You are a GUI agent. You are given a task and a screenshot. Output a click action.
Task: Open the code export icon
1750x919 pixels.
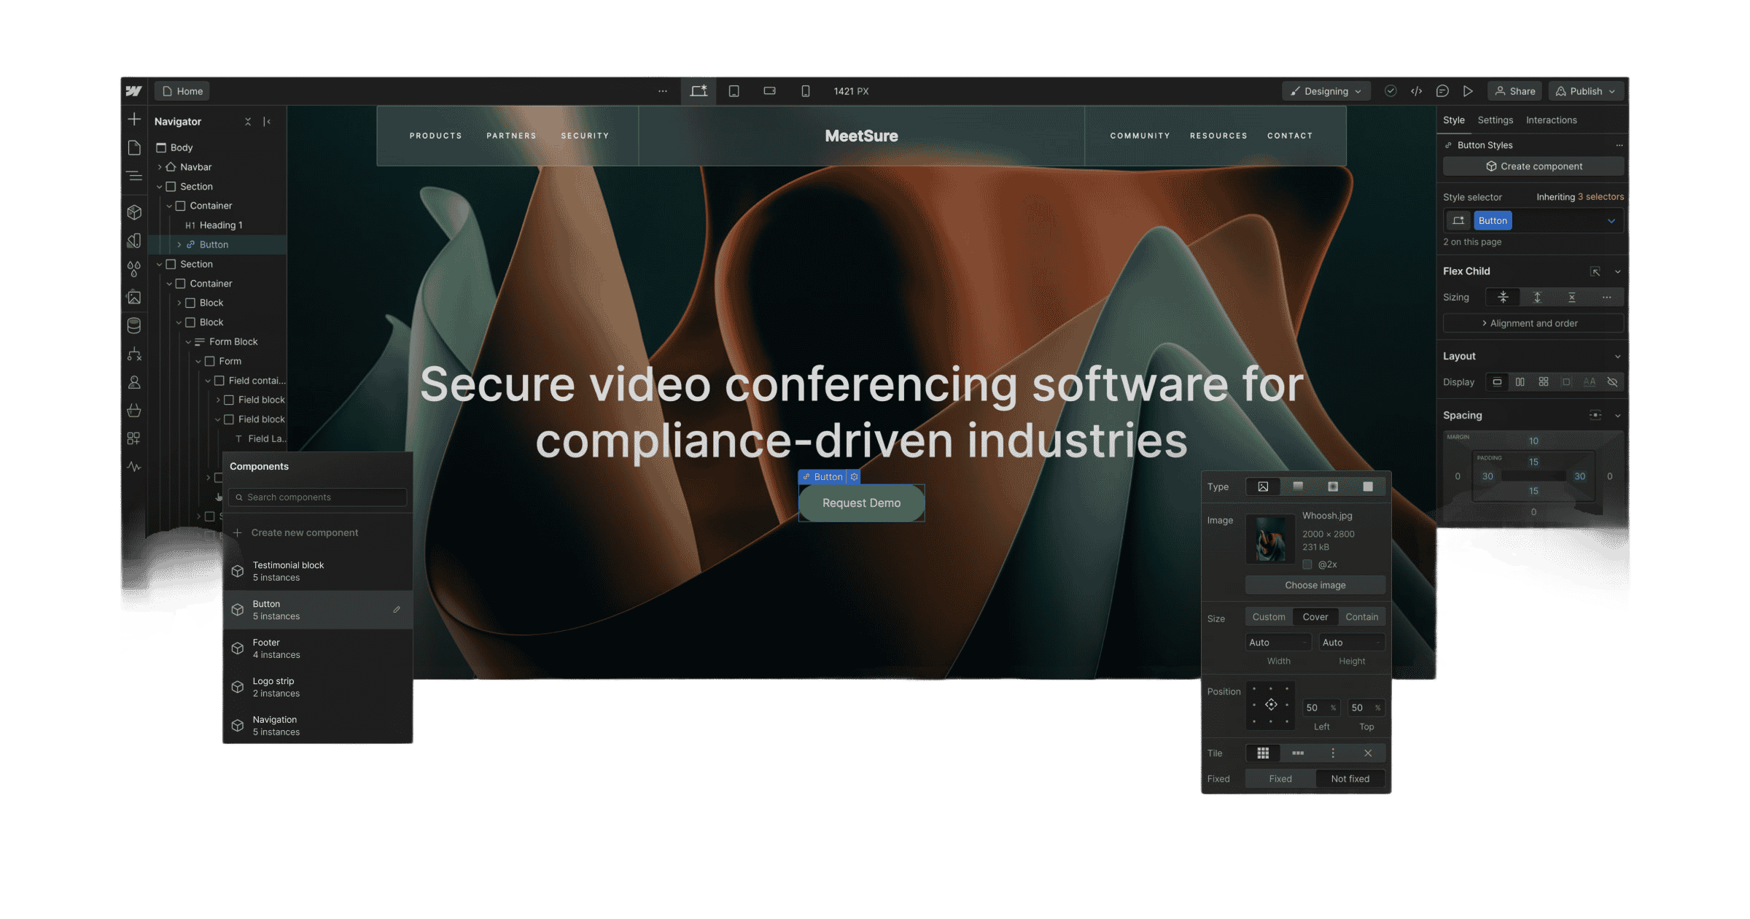(x=1417, y=91)
